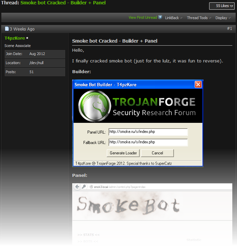
Task: Click the Cancel button in the builder
Action: (x=157, y=153)
